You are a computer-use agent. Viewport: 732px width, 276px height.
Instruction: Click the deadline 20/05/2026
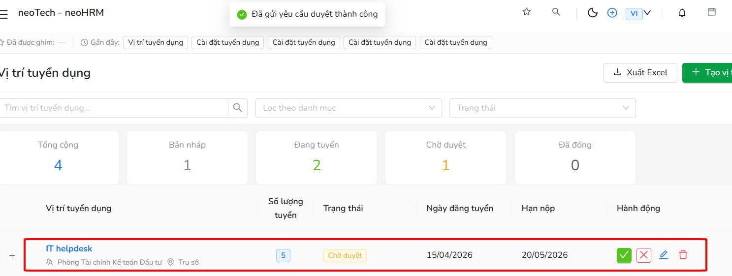[545, 255]
